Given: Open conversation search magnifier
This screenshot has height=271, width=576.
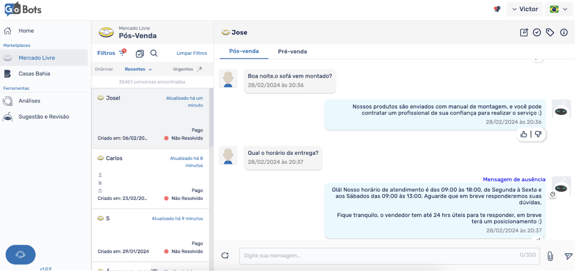Looking at the screenshot, I should (154, 53).
